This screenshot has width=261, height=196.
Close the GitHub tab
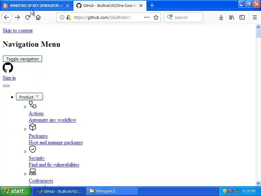click(x=141, y=6)
